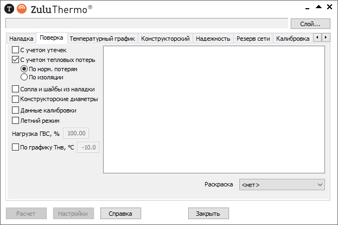Click the layer name text field
This screenshot has height=225, width=338.
click(x=146, y=23)
